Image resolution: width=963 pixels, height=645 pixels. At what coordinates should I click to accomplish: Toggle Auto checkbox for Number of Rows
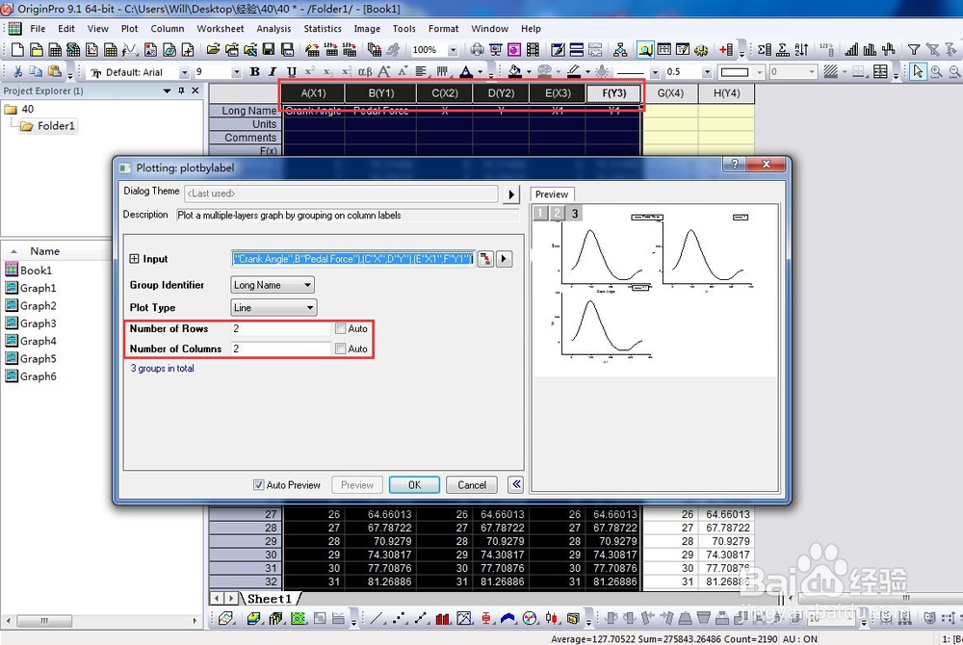340,329
